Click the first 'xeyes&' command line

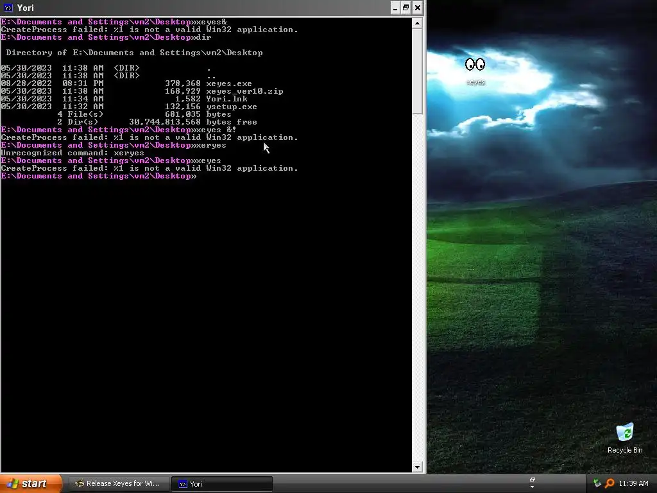coord(114,22)
